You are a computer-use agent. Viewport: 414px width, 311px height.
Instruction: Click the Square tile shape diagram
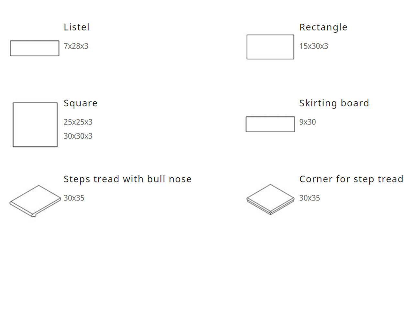35,125
